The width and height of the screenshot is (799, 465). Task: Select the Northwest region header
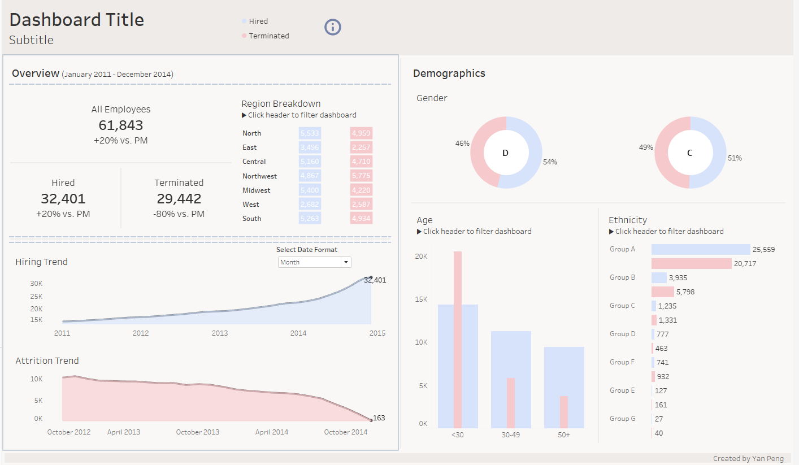pos(260,176)
